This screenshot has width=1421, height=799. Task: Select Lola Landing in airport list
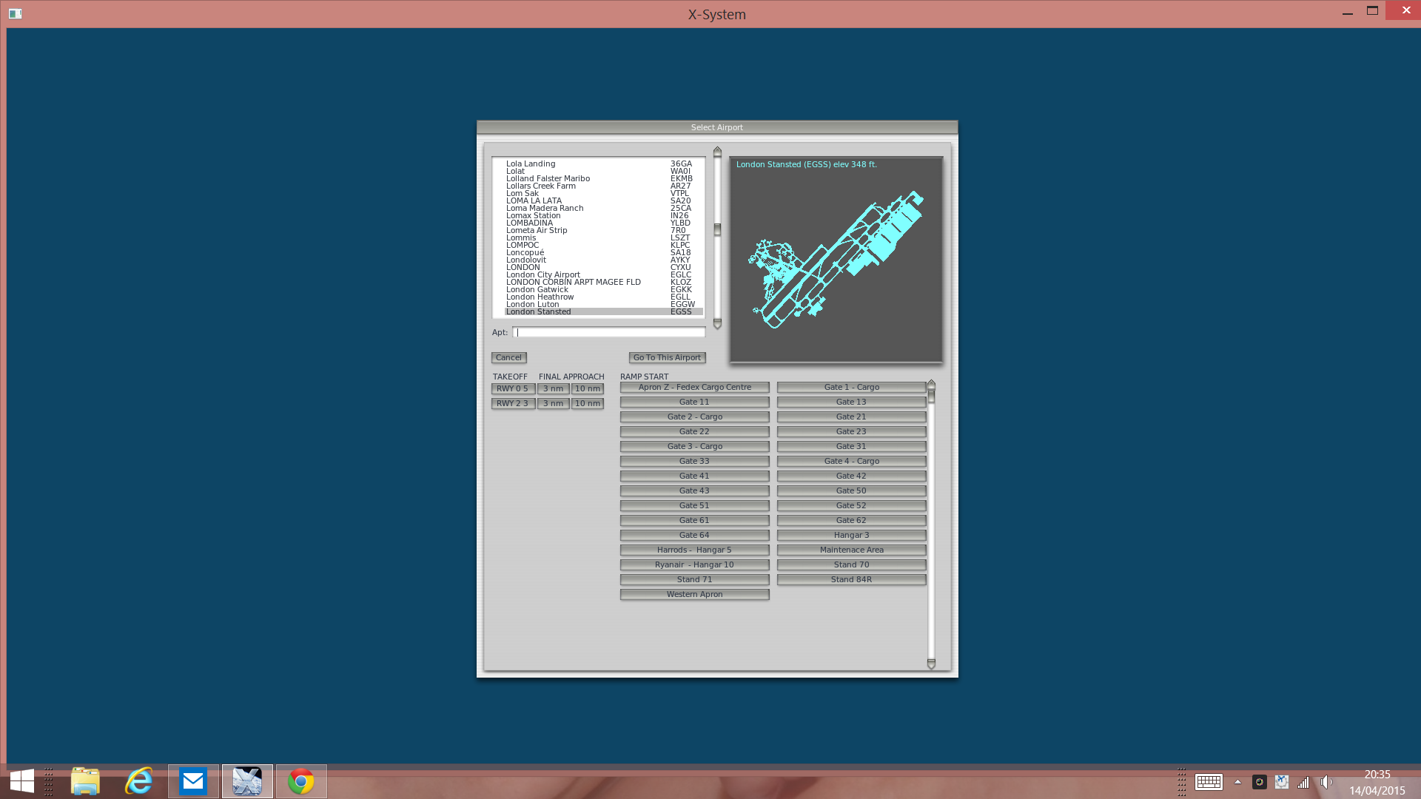604,163
